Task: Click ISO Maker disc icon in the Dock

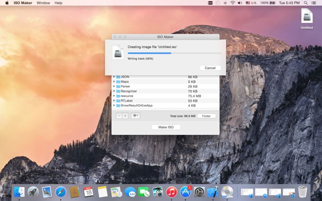Action: coord(227,192)
